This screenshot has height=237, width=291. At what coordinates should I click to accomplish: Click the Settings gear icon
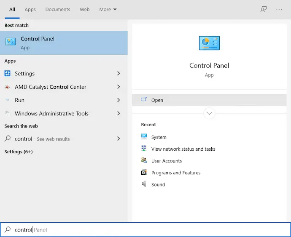[8, 73]
